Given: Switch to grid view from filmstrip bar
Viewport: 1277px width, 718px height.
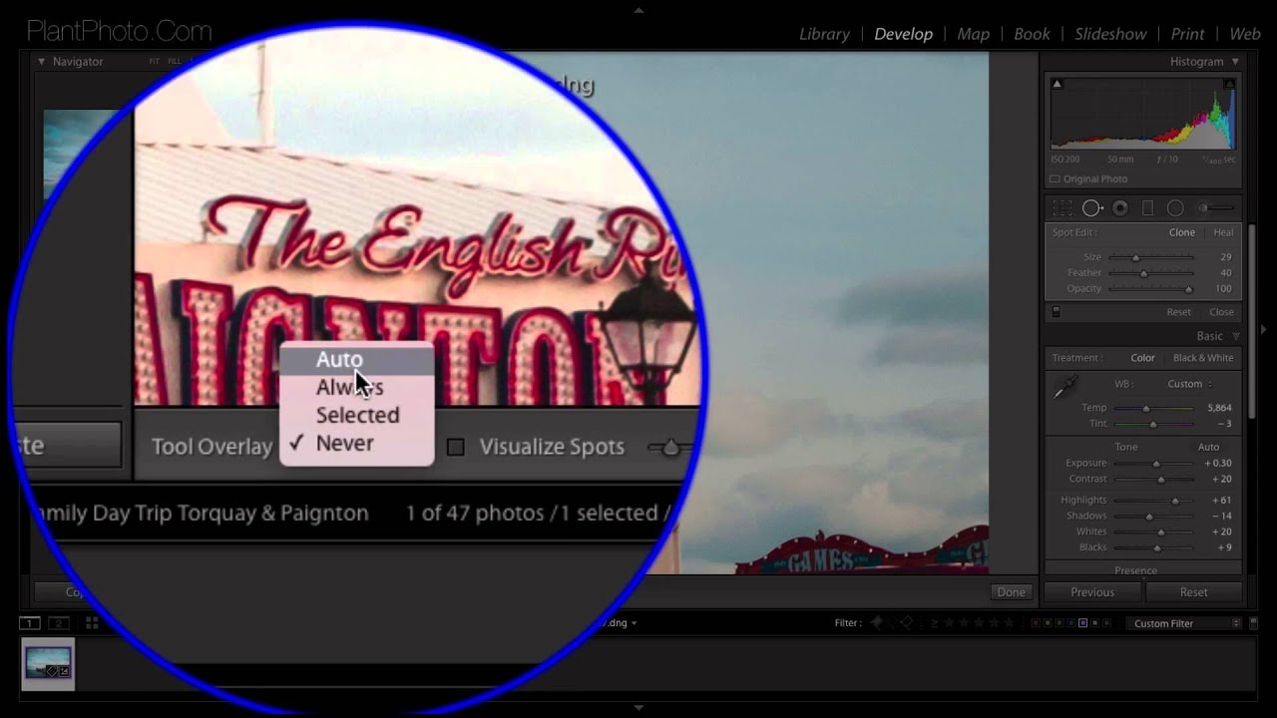Looking at the screenshot, I should point(92,623).
